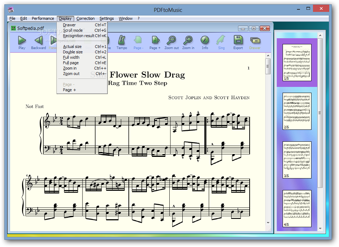Click the thumbnail drawer scrollbar thumb
The height and width of the screenshot is (247, 339).
320,113
